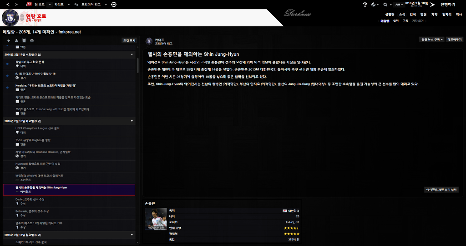Click the 대한민국 flag in nationality row
Viewport: 466px width, 246px height.
pyautogui.click(x=285, y=211)
